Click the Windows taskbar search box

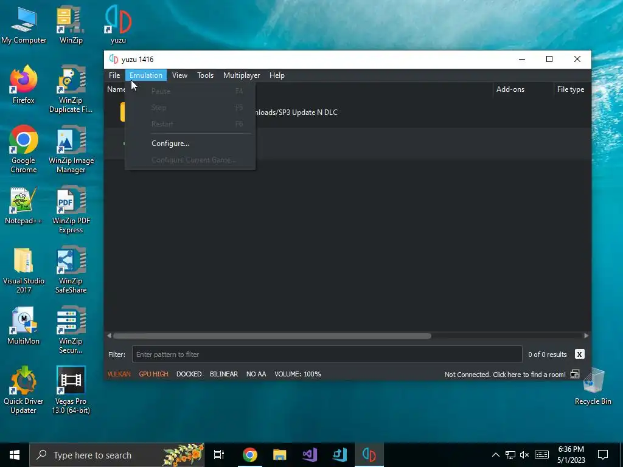point(117,455)
